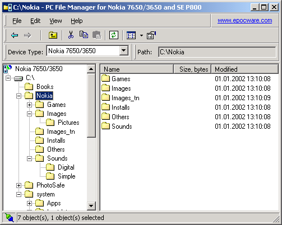The width and height of the screenshot is (282, 225).
Task: Collapse the system folder node
Action: point(19,194)
